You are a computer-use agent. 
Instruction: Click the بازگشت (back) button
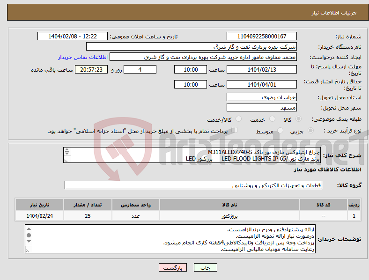[173, 267]
